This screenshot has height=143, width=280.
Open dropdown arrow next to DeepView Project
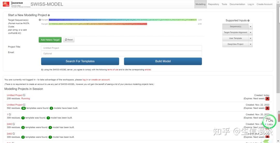(250, 44)
